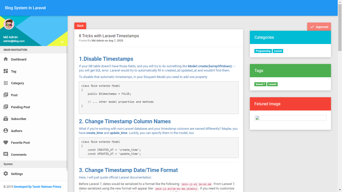
Task: Click the Categories panel header
Action: point(290,37)
